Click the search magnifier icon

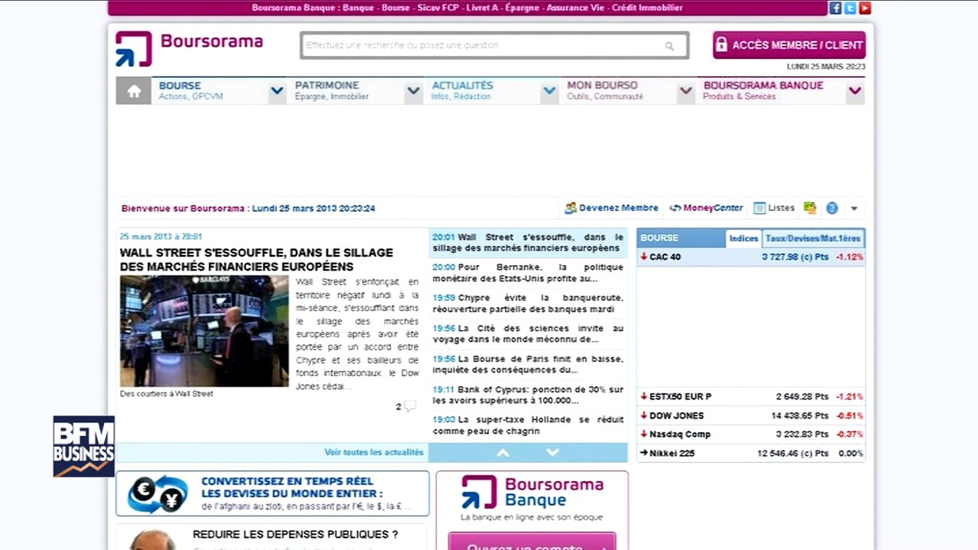point(669,46)
